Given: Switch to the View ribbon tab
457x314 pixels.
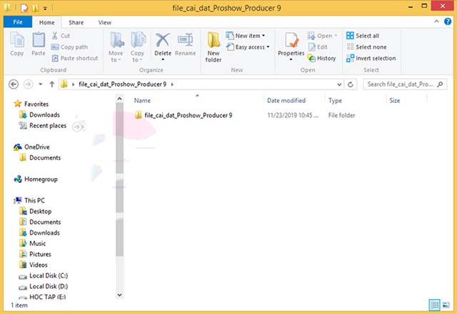Looking at the screenshot, I should (x=104, y=22).
